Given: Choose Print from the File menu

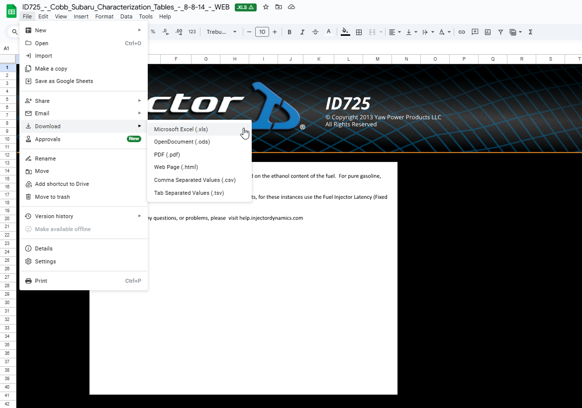Looking at the screenshot, I should click(84, 281).
